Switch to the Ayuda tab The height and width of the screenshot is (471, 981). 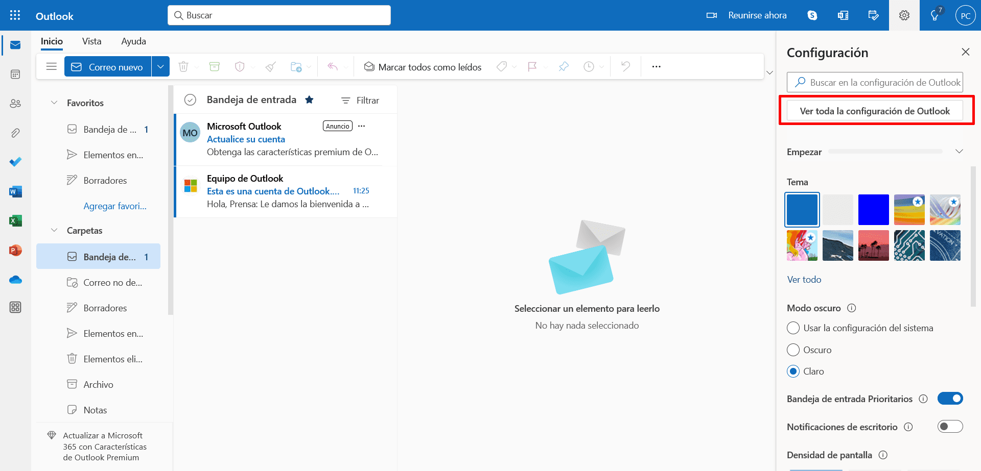click(133, 41)
